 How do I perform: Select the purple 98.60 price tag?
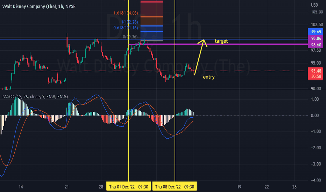[x=316, y=45]
